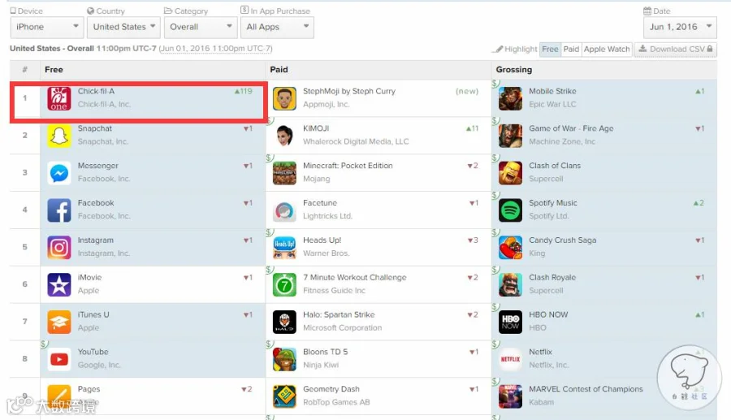Open the Clash Royale icon
The height and width of the screenshot is (420, 731).
coord(510,285)
